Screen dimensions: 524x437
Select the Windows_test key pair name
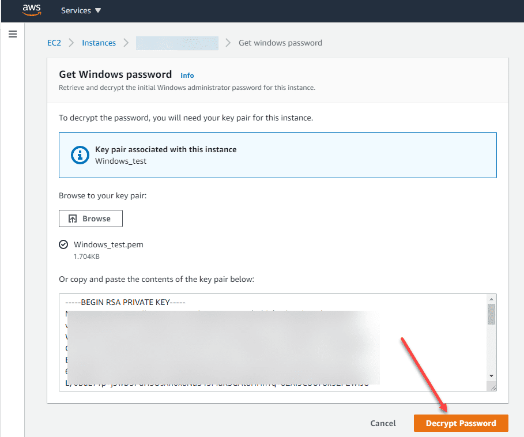coord(120,161)
